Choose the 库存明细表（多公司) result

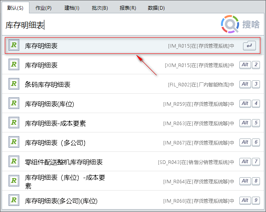[x=133, y=142]
